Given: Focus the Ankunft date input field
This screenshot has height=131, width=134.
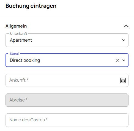Looking at the screenshot, I should [67, 80].
